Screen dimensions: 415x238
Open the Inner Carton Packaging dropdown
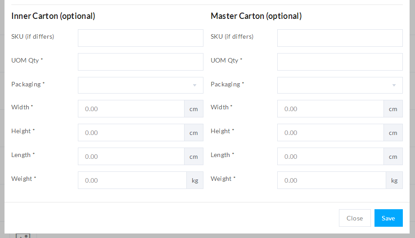135,85
